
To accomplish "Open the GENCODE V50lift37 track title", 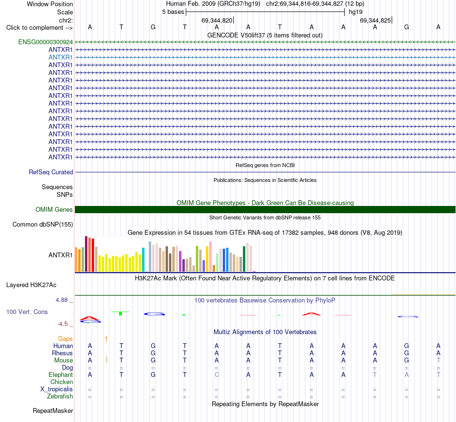I will [264, 35].
